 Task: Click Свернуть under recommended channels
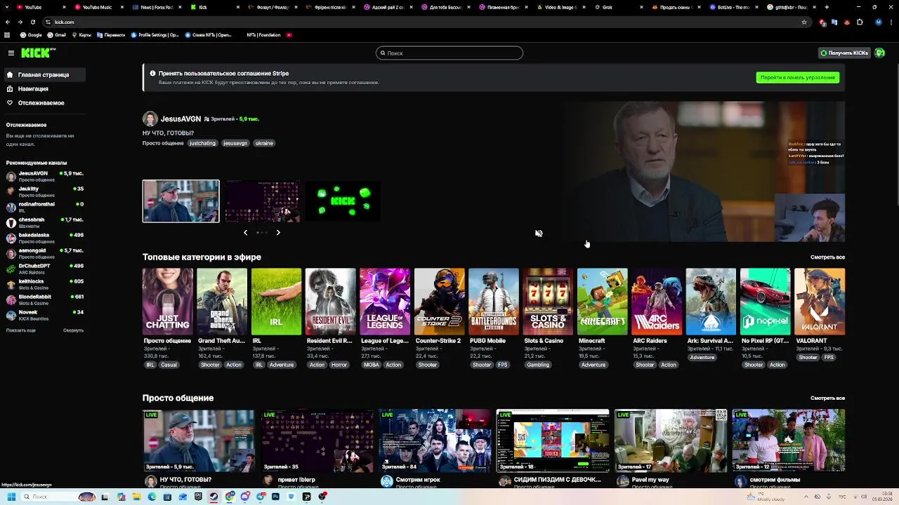pos(73,330)
